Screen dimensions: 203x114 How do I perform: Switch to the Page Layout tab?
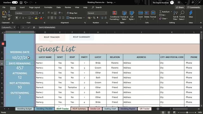[35, 7]
